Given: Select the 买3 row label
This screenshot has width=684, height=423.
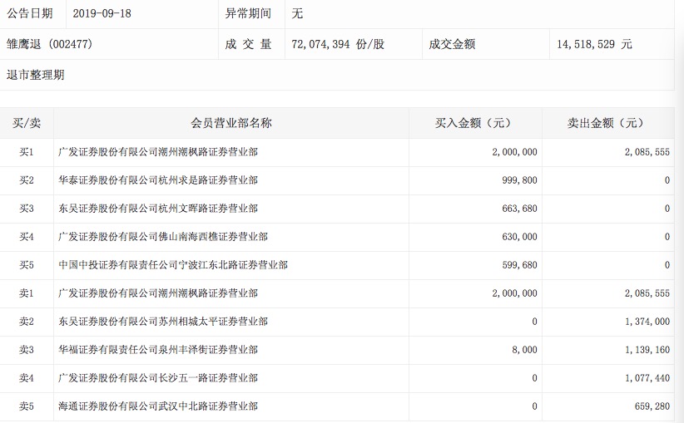Looking at the screenshot, I should click(x=26, y=209).
